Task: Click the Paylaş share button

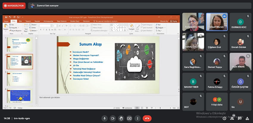Action: [174, 21]
